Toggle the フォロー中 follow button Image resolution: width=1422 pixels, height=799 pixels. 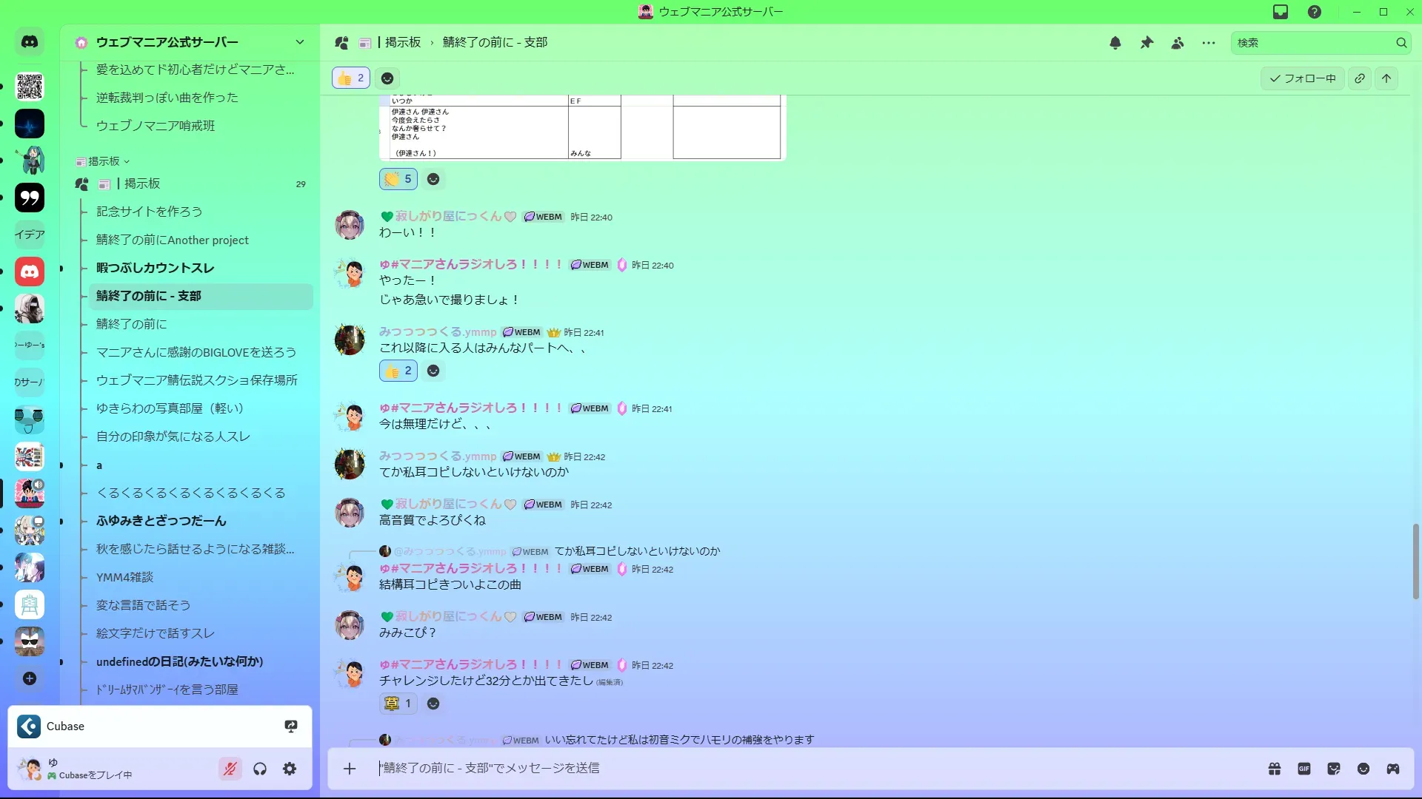[1303, 78]
